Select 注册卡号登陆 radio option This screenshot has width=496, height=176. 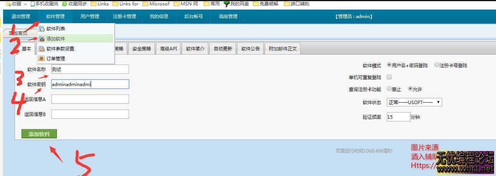click(x=436, y=65)
